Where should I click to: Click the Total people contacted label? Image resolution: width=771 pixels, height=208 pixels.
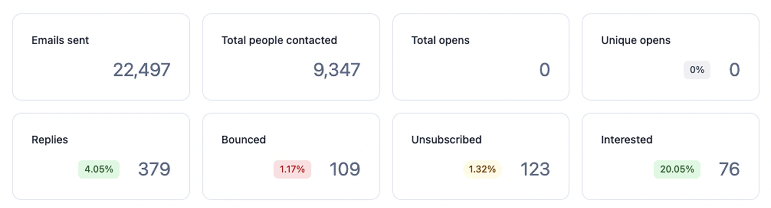tap(279, 40)
